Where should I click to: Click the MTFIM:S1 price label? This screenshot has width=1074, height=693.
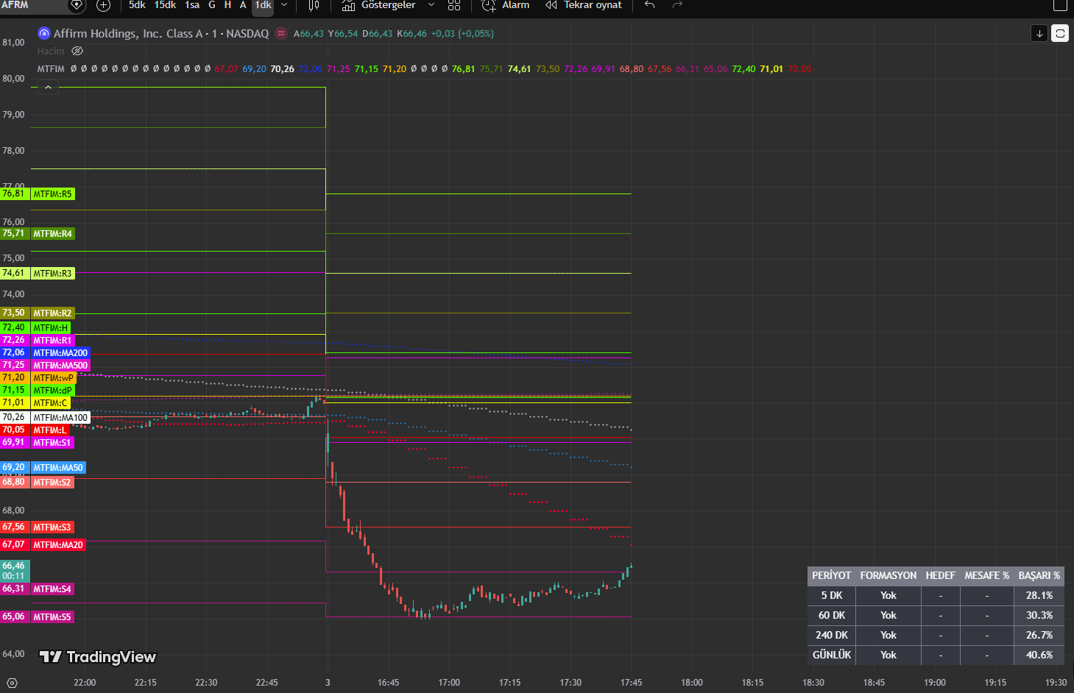pos(52,443)
